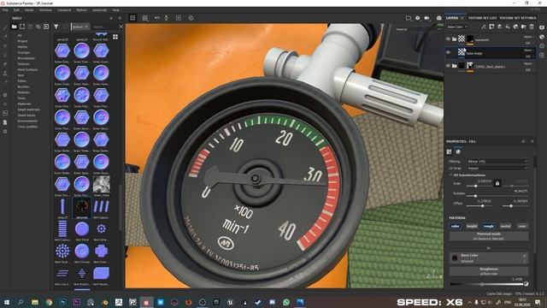Screen dimensions: 547x308
Task: Click the fill properties icon in the Properties panel
Action: tap(450, 151)
